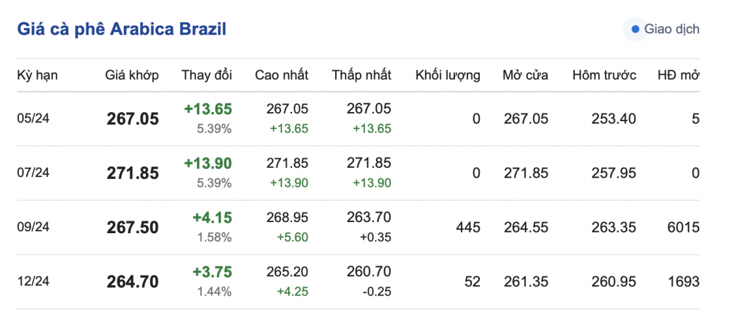749x321 pixels.
Task: Click the Giá cà phê Arabica Brazil title
Action: click(122, 29)
